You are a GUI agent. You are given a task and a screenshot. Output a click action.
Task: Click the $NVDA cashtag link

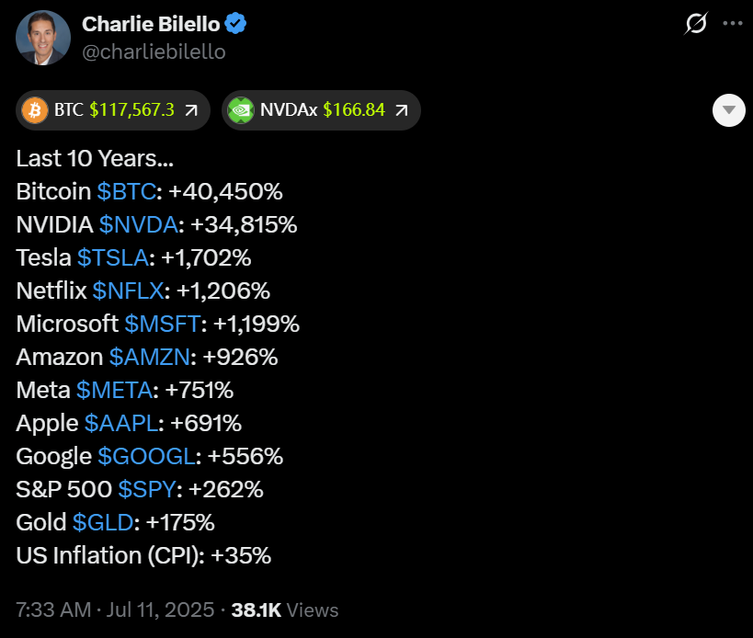coord(139,225)
